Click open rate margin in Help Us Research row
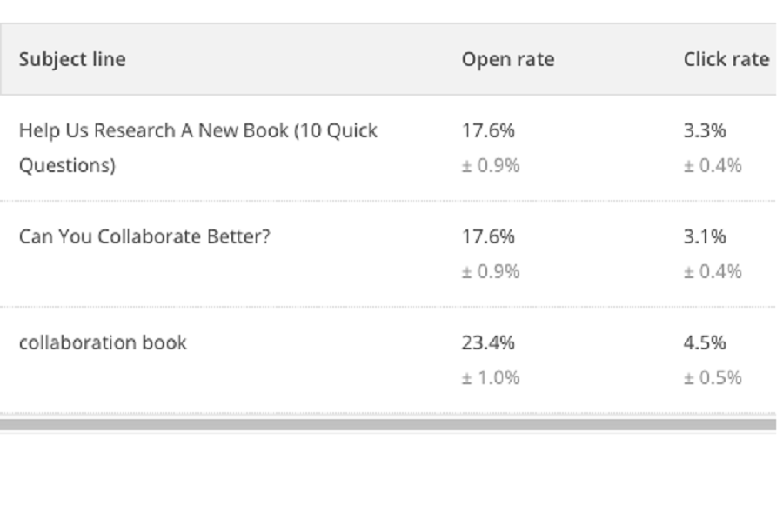Viewport: 783px width, 532px height. (x=490, y=165)
